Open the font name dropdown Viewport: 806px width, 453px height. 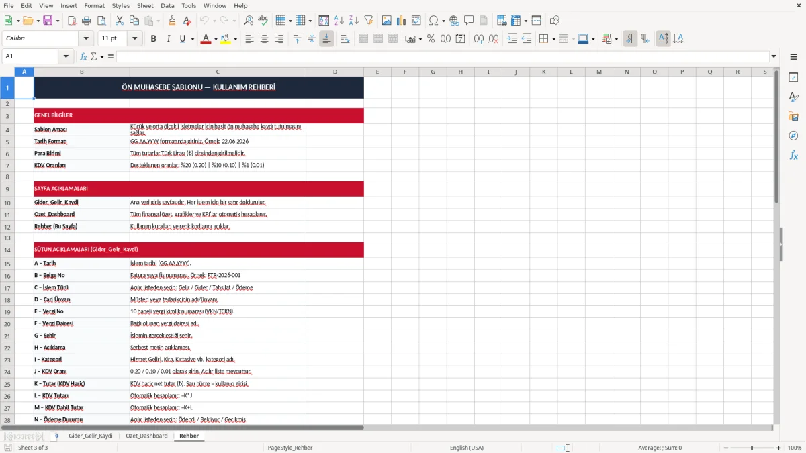(87, 39)
